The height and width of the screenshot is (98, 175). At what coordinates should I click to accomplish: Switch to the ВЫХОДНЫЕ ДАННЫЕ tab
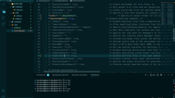(60, 75)
